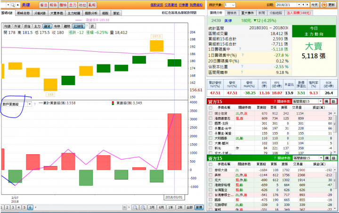Open the date picker dropdown arrow
This screenshot has height=213, width=339.
tap(299, 5)
